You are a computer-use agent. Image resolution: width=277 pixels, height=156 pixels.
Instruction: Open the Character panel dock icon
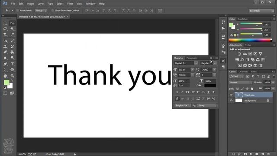pos(223,61)
